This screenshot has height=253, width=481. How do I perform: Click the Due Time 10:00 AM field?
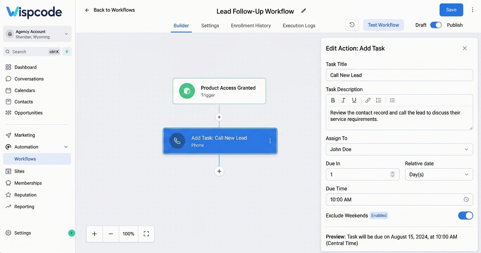399,199
